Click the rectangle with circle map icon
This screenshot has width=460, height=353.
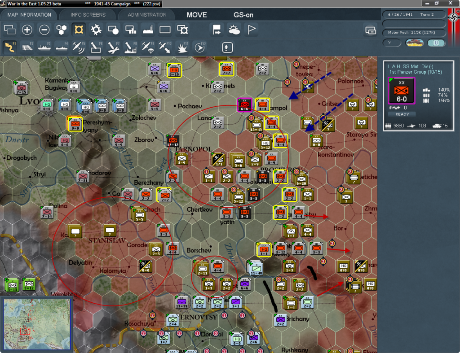[113, 30]
